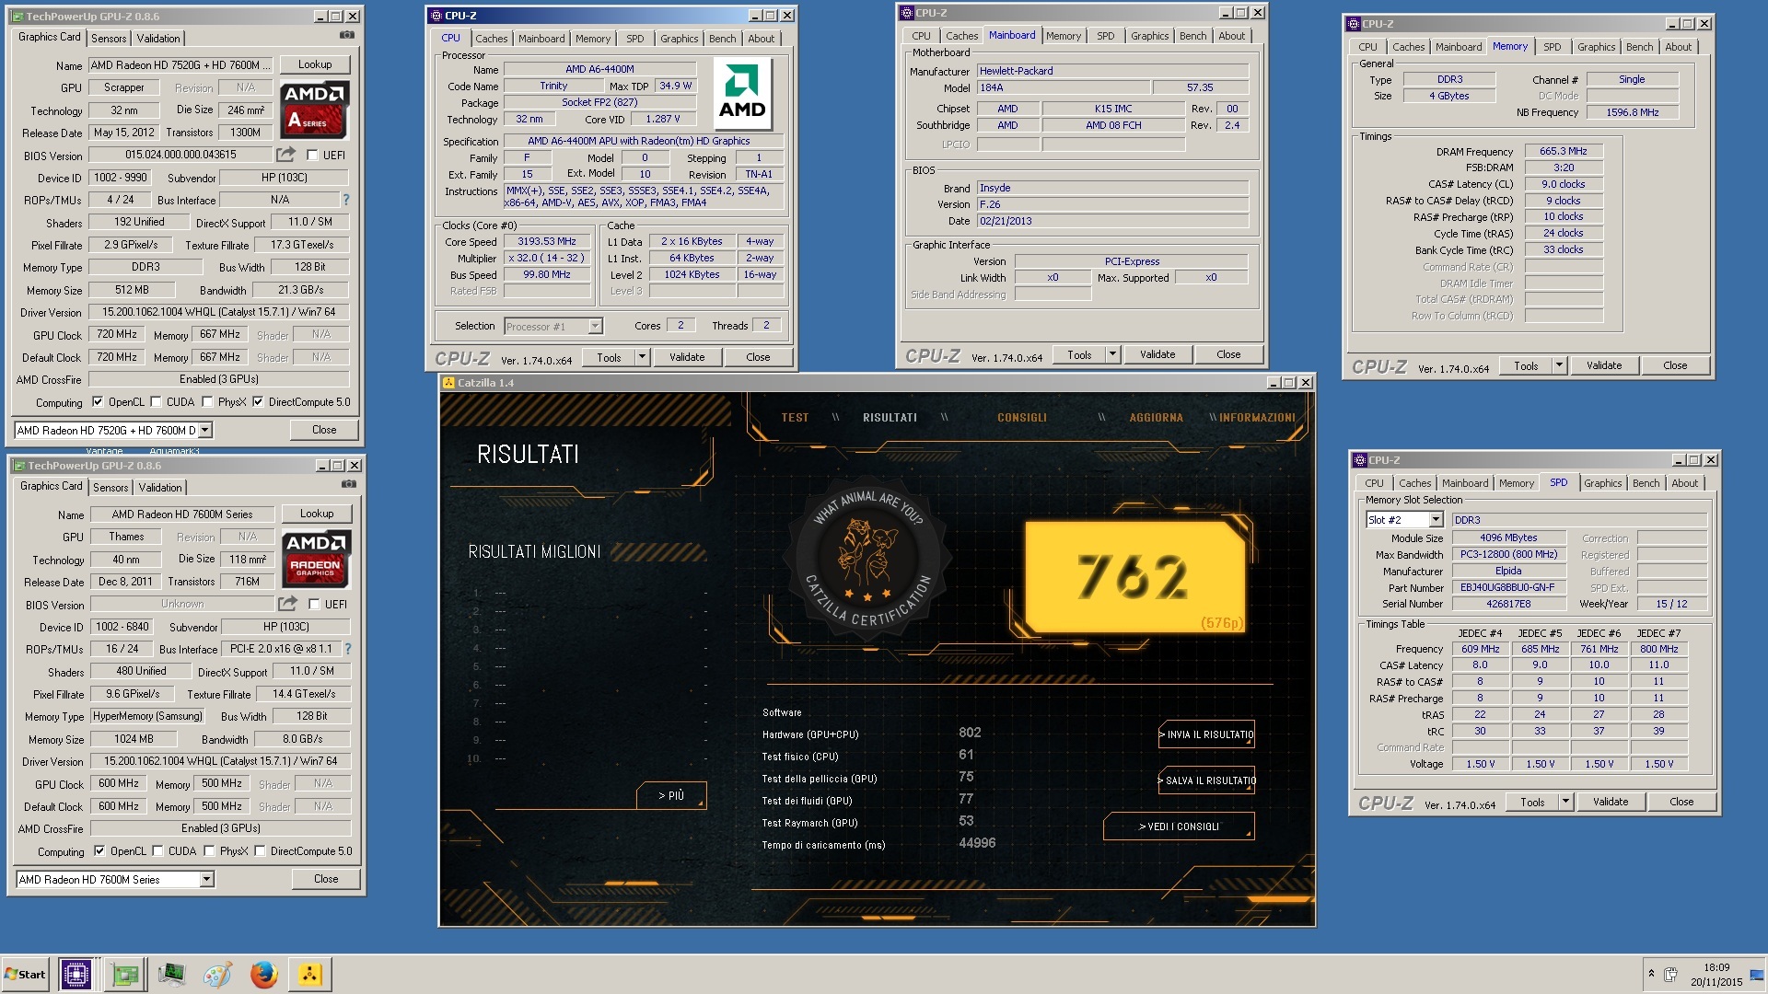Click the AMD logo in the CPU-Z CPU tab
1768x994 pixels.
[742, 95]
